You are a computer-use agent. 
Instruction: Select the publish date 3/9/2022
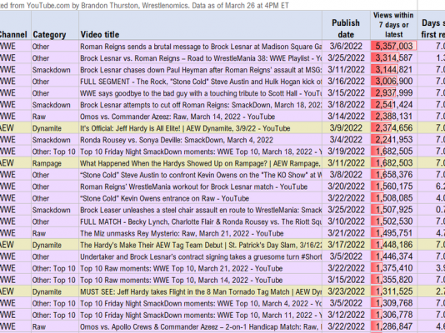coord(346,128)
